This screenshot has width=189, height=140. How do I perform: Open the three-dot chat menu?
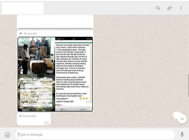pyautogui.click(x=181, y=8)
